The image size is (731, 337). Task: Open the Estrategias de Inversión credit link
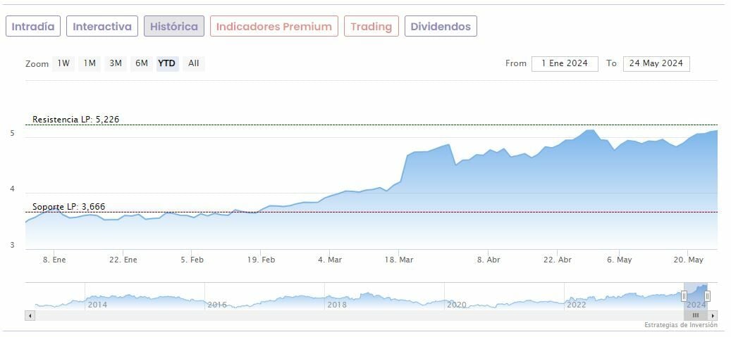680,325
